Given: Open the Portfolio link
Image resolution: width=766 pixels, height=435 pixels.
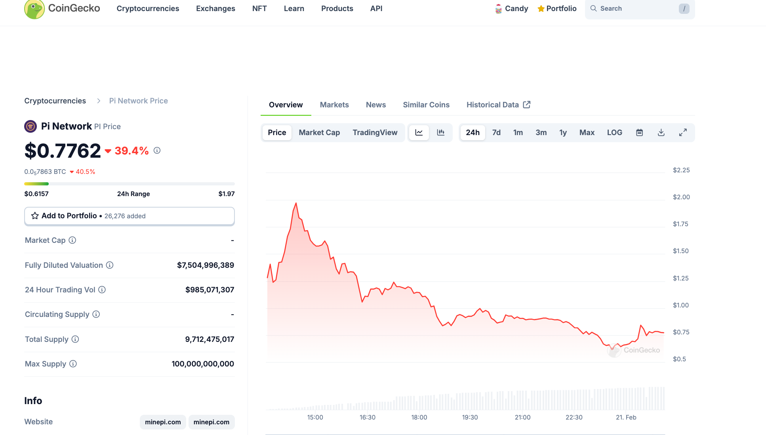Looking at the screenshot, I should 557,9.
